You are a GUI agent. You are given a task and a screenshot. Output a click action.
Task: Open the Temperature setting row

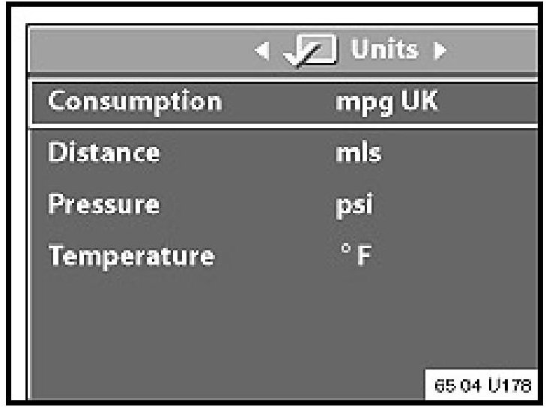click(x=285, y=256)
